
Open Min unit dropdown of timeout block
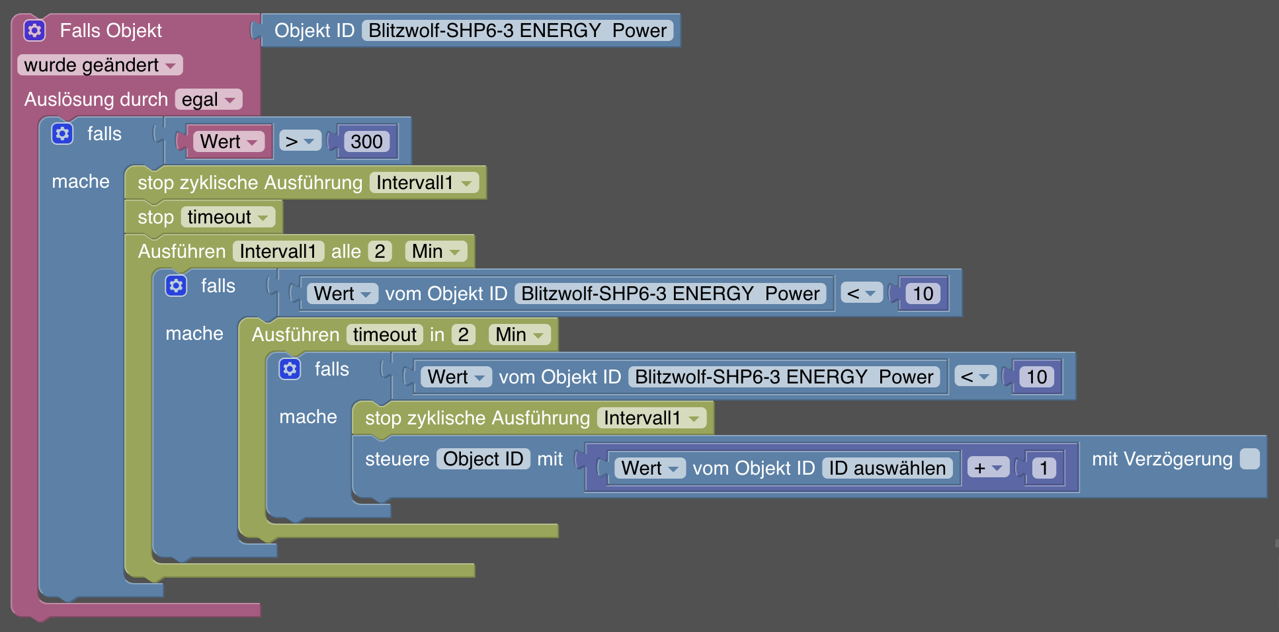[x=520, y=335]
